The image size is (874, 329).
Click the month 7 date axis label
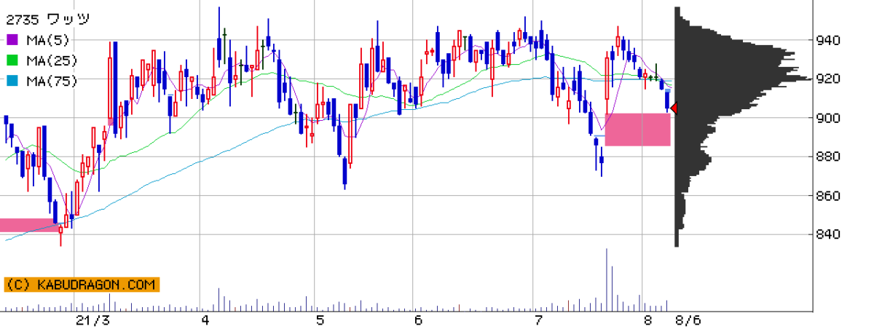(538, 320)
